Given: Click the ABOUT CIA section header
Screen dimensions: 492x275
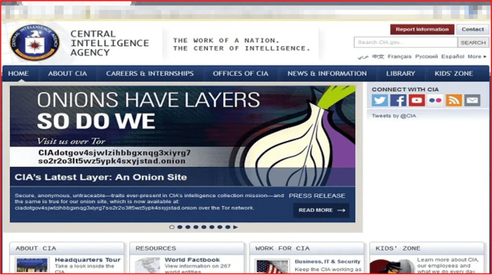Looking at the screenshot, I should tap(36, 249).
